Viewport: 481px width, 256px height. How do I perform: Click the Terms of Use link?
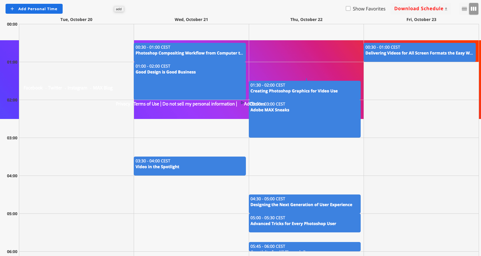tap(146, 104)
